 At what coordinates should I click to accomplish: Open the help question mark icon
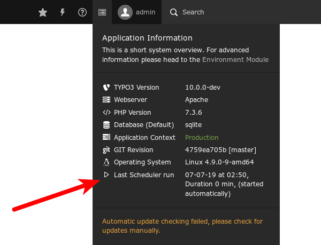pyautogui.click(x=82, y=12)
